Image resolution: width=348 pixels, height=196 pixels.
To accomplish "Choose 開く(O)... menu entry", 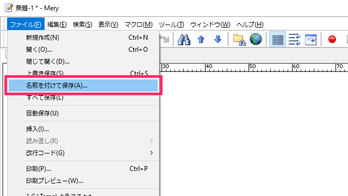I will pyautogui.click(x=83, y=50).
